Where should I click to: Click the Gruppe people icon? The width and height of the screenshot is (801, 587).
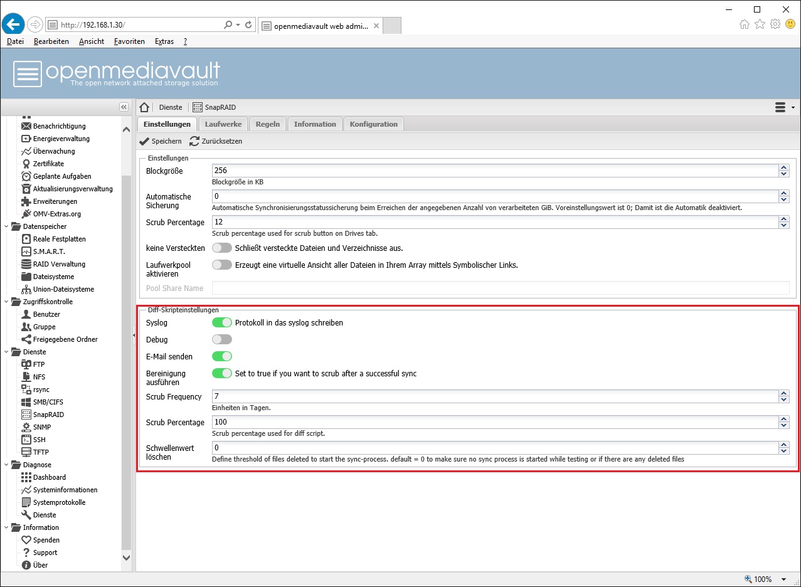click(26, 327)
